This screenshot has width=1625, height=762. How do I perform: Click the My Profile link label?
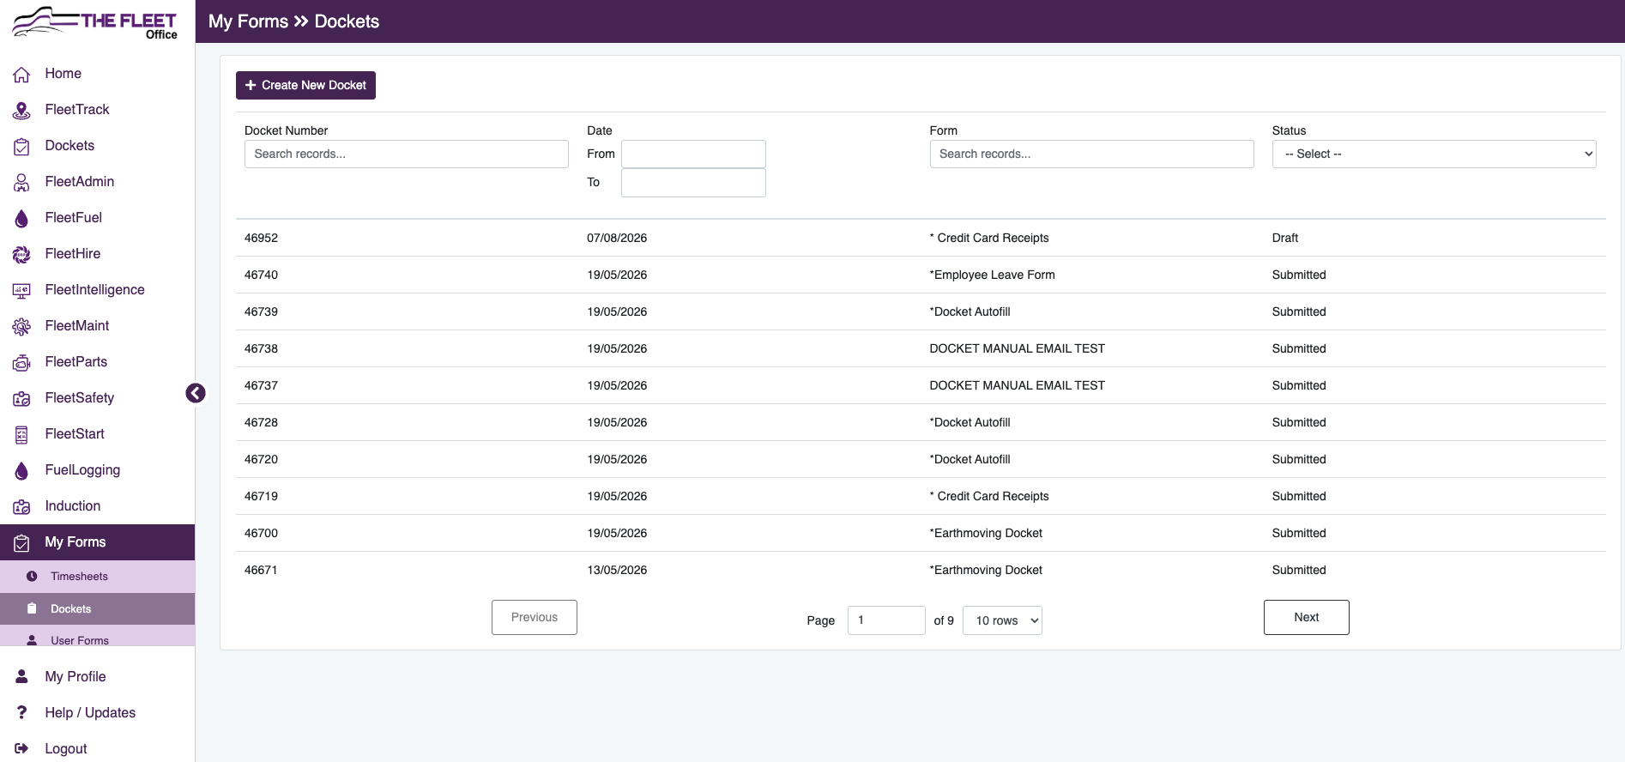[76, 677]
